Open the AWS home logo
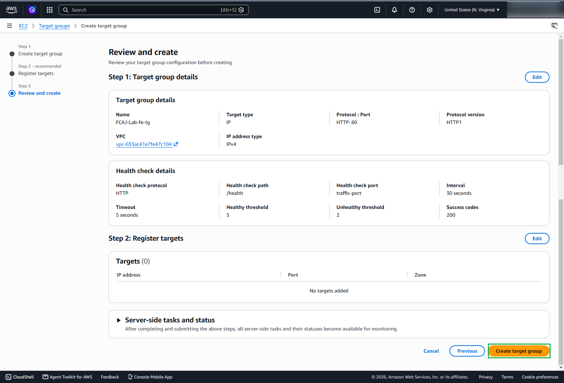 click(12, 10)
